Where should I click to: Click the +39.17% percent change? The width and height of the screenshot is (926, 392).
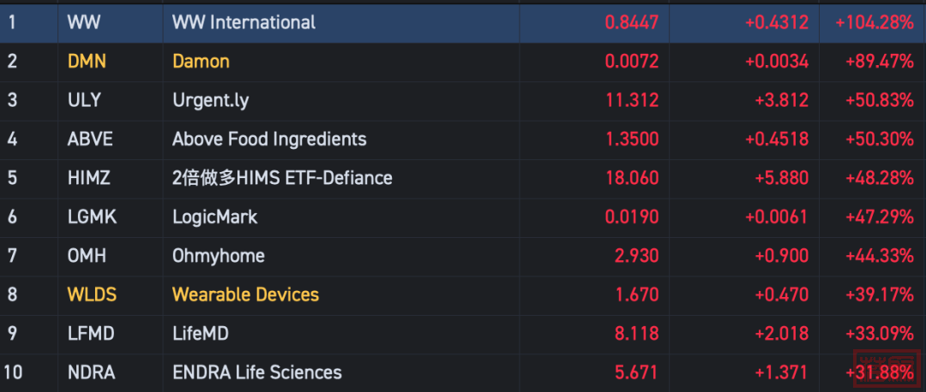point(880,294)
